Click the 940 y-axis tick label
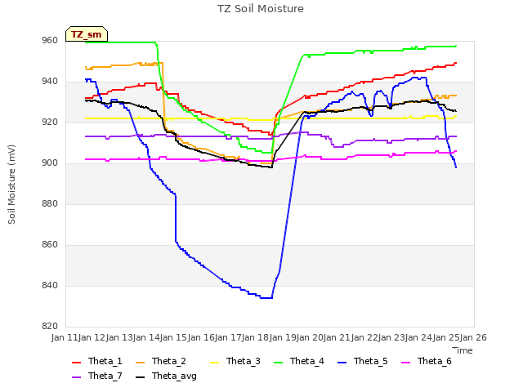Screen dimensions: 523x392 click(x=50, y=82)
